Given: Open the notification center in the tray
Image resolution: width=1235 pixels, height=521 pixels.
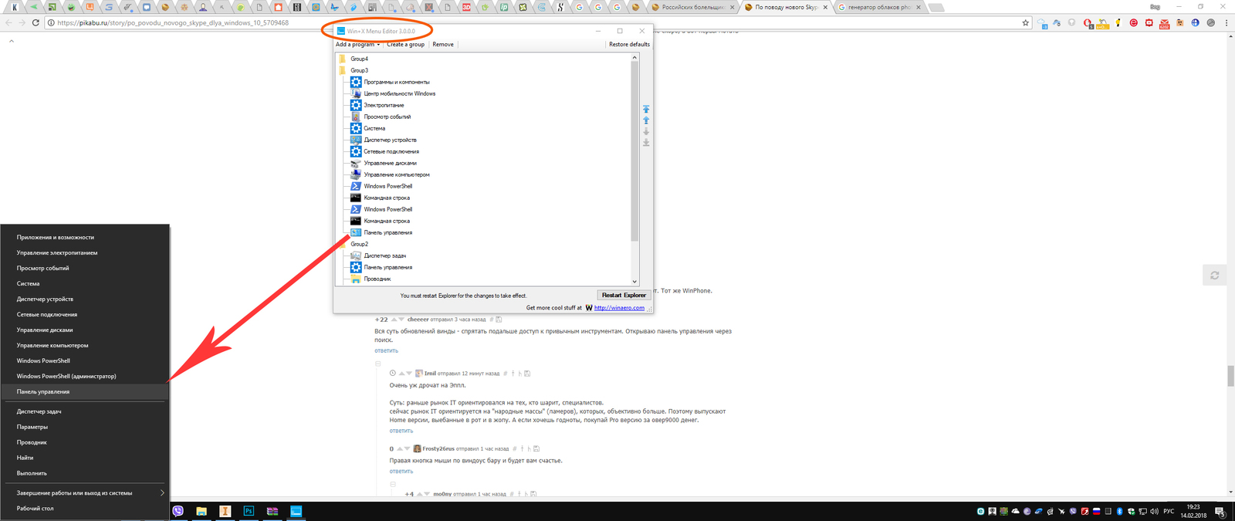Looking at the screenshot, I should pyautogui.click(x=1220, y=511).
